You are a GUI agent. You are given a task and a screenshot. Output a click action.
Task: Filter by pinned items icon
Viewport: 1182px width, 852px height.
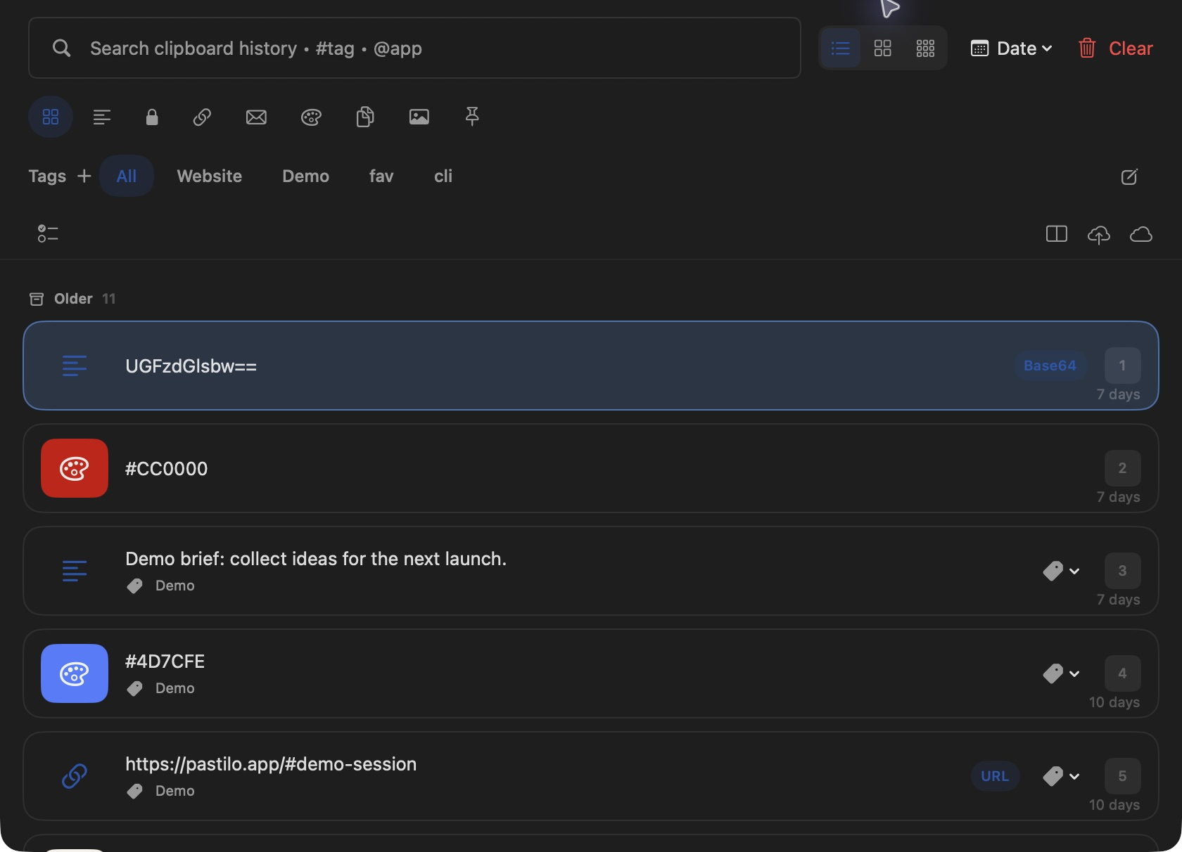pyautogui.click(x=472, y=117)
